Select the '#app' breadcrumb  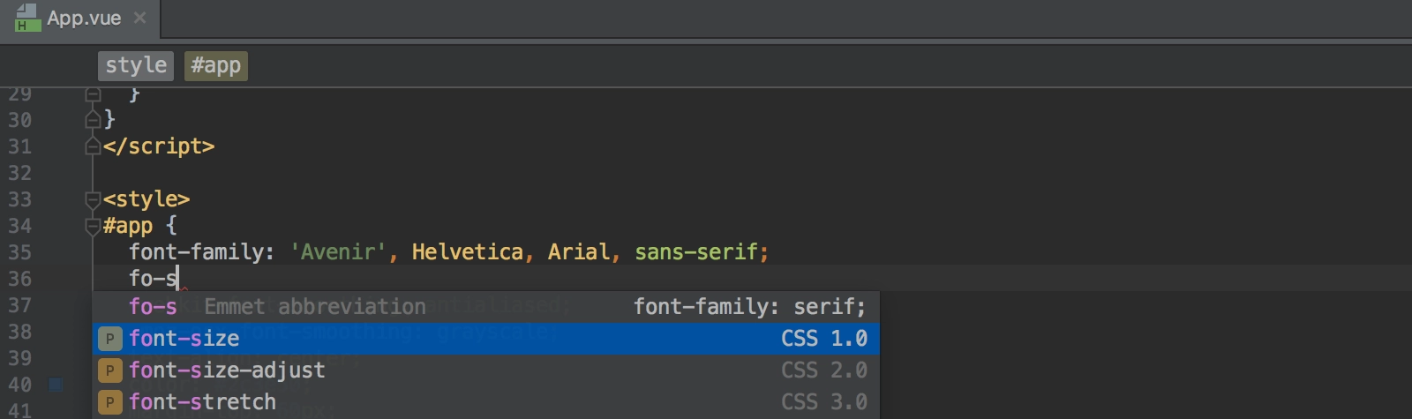(215, 65)
